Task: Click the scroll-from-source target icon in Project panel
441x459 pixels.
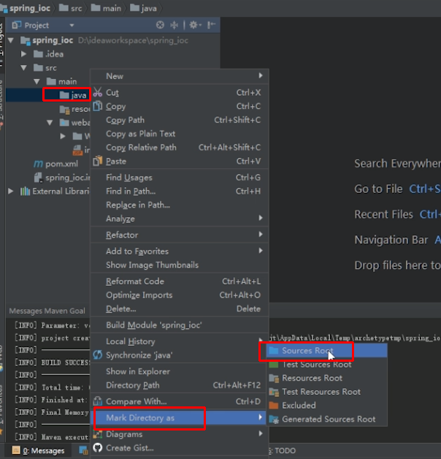Action: pyautogui.click(x=160, y=25)
